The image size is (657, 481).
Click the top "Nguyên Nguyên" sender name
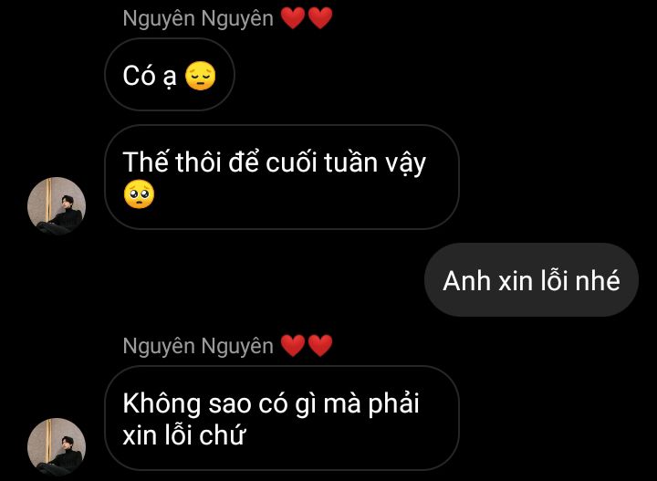198,19
